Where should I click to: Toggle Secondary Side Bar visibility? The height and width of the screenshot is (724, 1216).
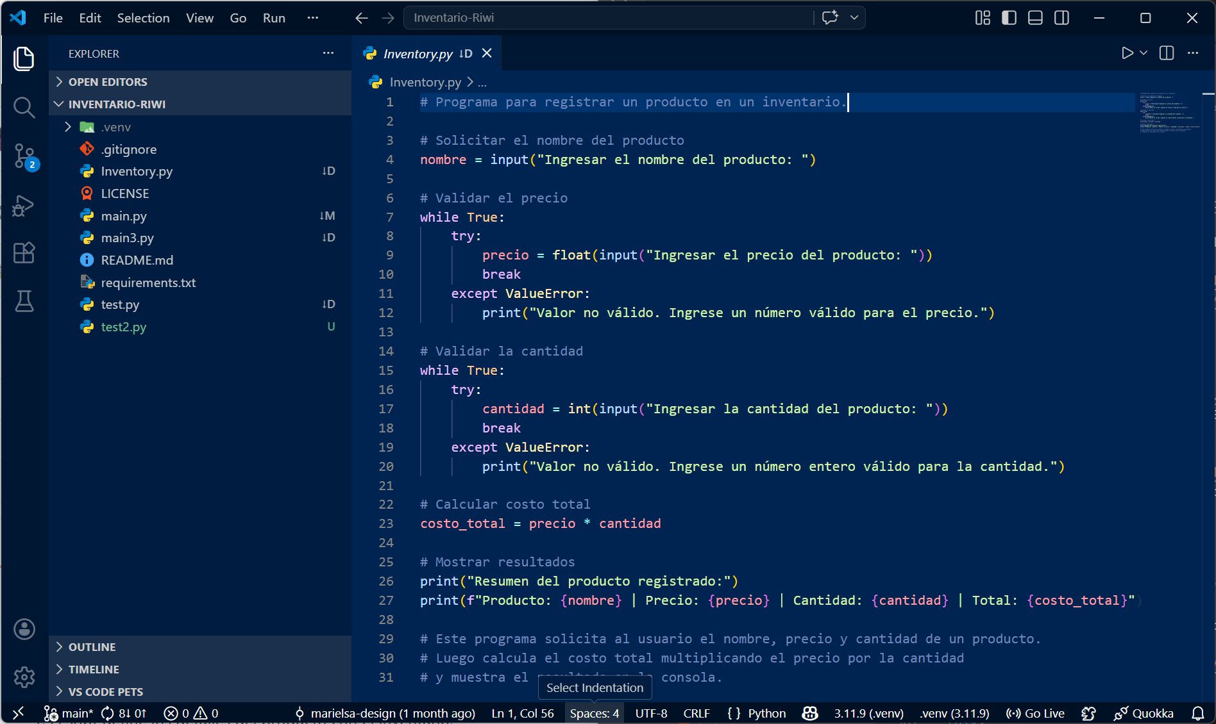pyautogui.click(x=1061, y=18)
